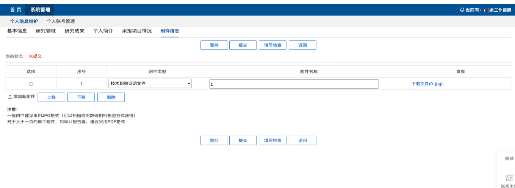Click the bottom 提交 button
The height and width of the screenshot is (188, 515).
[x=243, y=140]
